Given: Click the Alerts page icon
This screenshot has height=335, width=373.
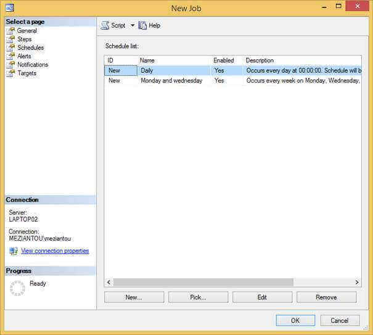Looking at the screenshot, I should click(x=10, y=56).
